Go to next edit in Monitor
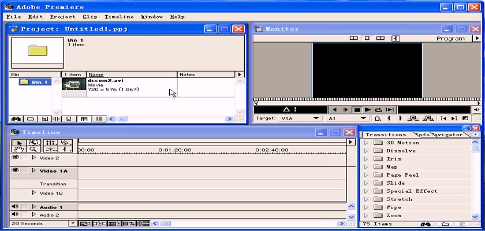 coord(454,118)
